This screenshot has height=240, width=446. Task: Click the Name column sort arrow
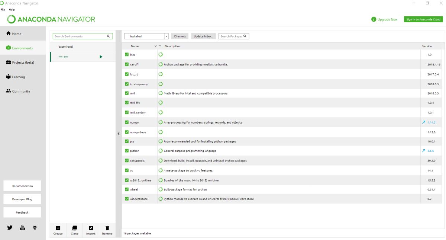pyautogui.click(x=156, y=46)
